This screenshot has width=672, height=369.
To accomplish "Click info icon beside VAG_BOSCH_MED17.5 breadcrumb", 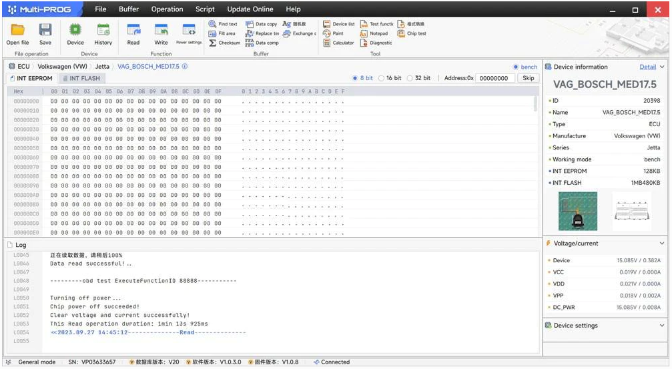I will [x=185, y=67].
